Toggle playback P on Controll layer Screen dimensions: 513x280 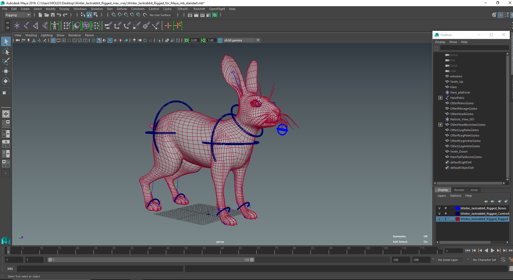pos(445,214)
